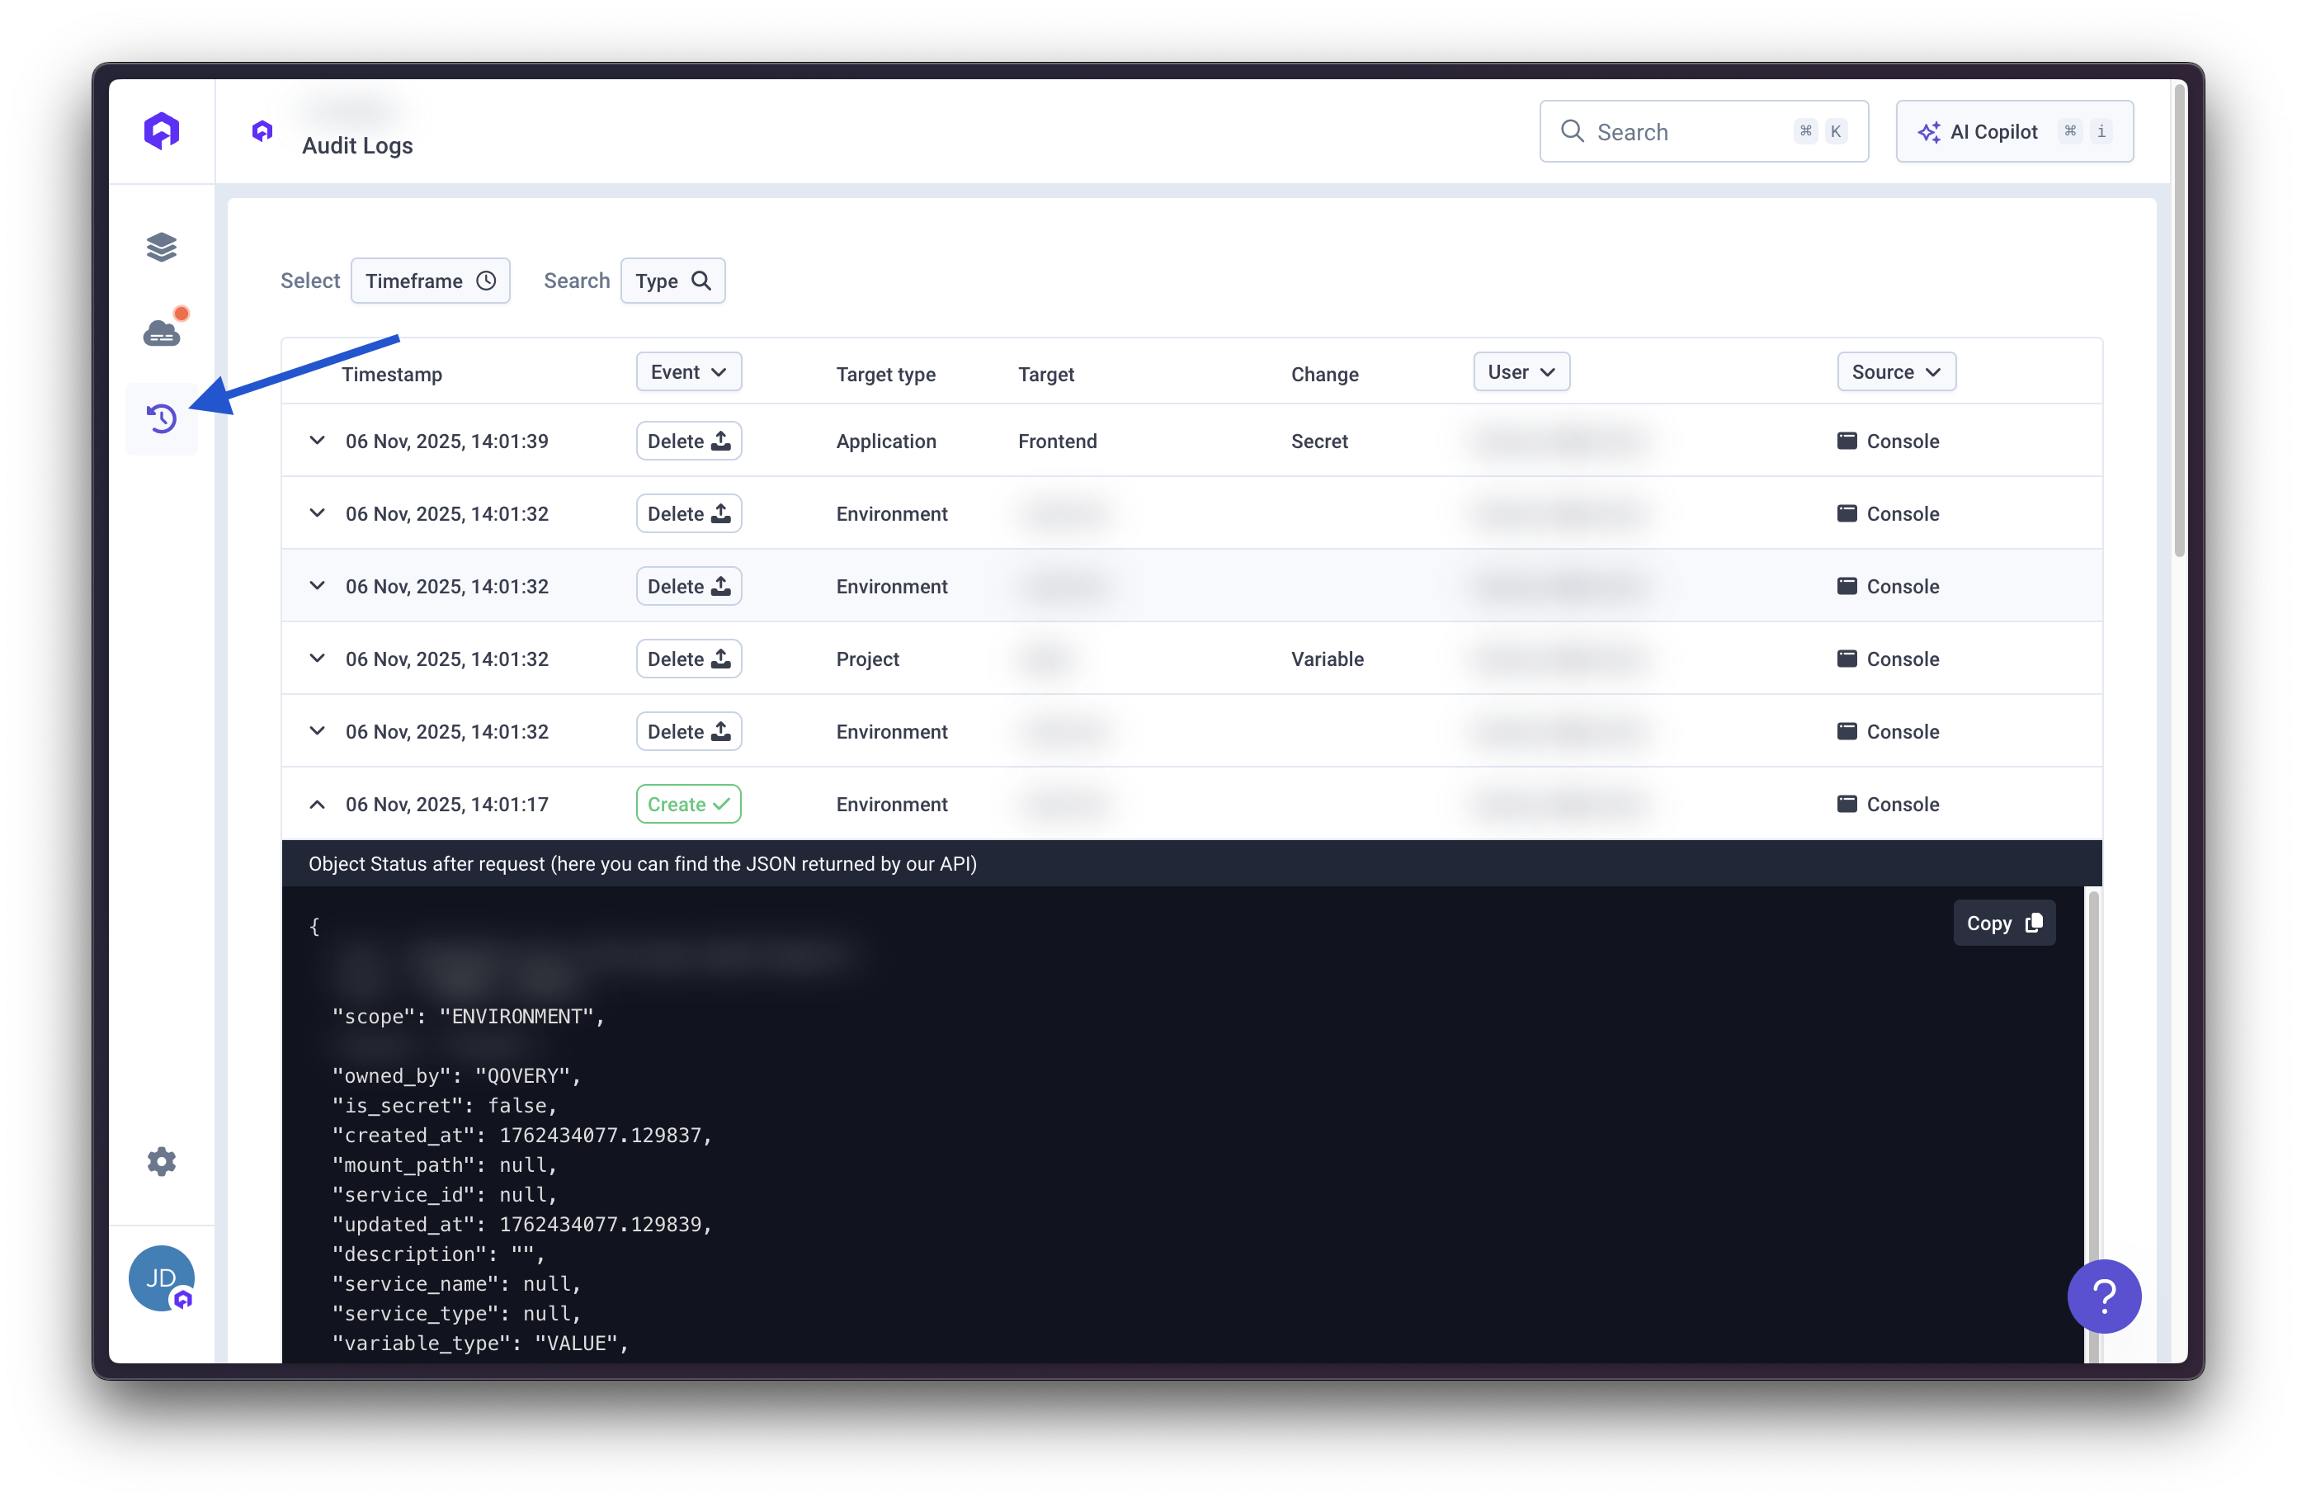The image size is (2297, 1502).
Task: Click the Audit Logs header icon
Action: [262, 130]
